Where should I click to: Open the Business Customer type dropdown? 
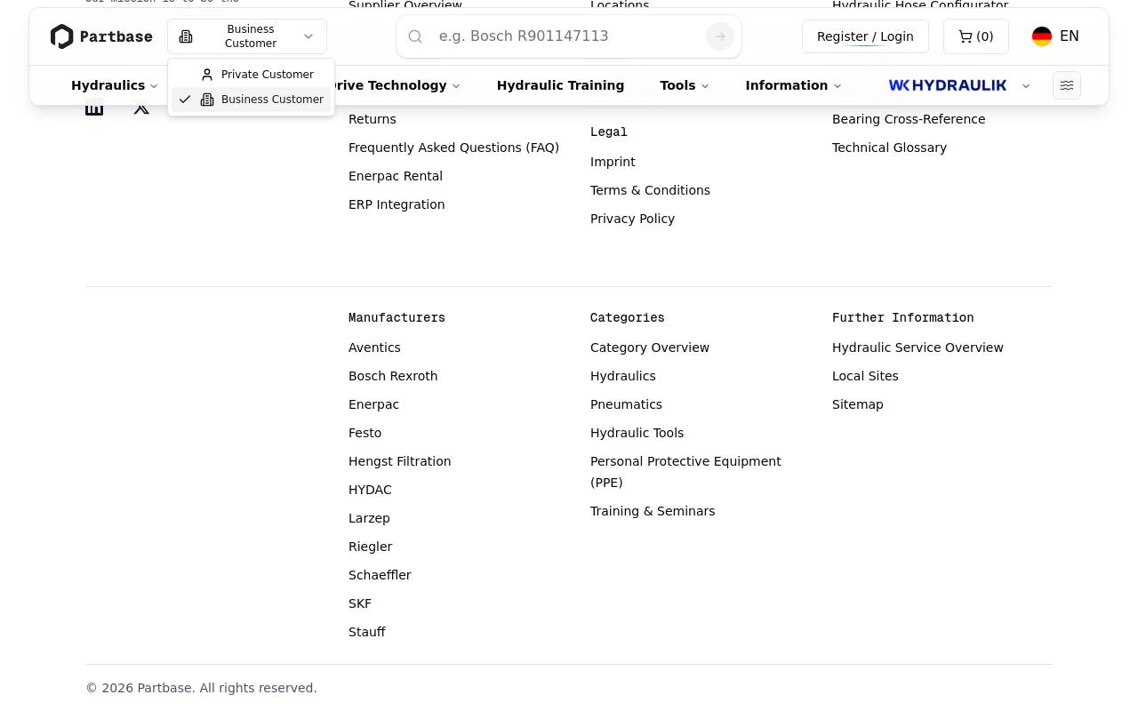pyautogui.click(x=247, y=36)
